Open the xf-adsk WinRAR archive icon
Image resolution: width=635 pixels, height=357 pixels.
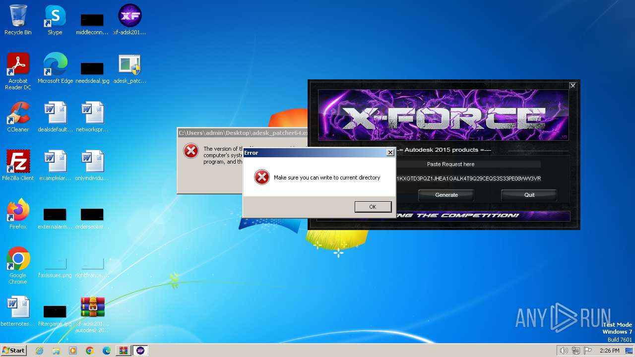tap(92, 314)
